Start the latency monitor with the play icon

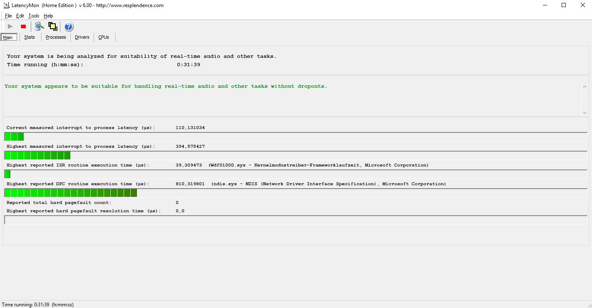pyautogui.click(x=10, y=27)
